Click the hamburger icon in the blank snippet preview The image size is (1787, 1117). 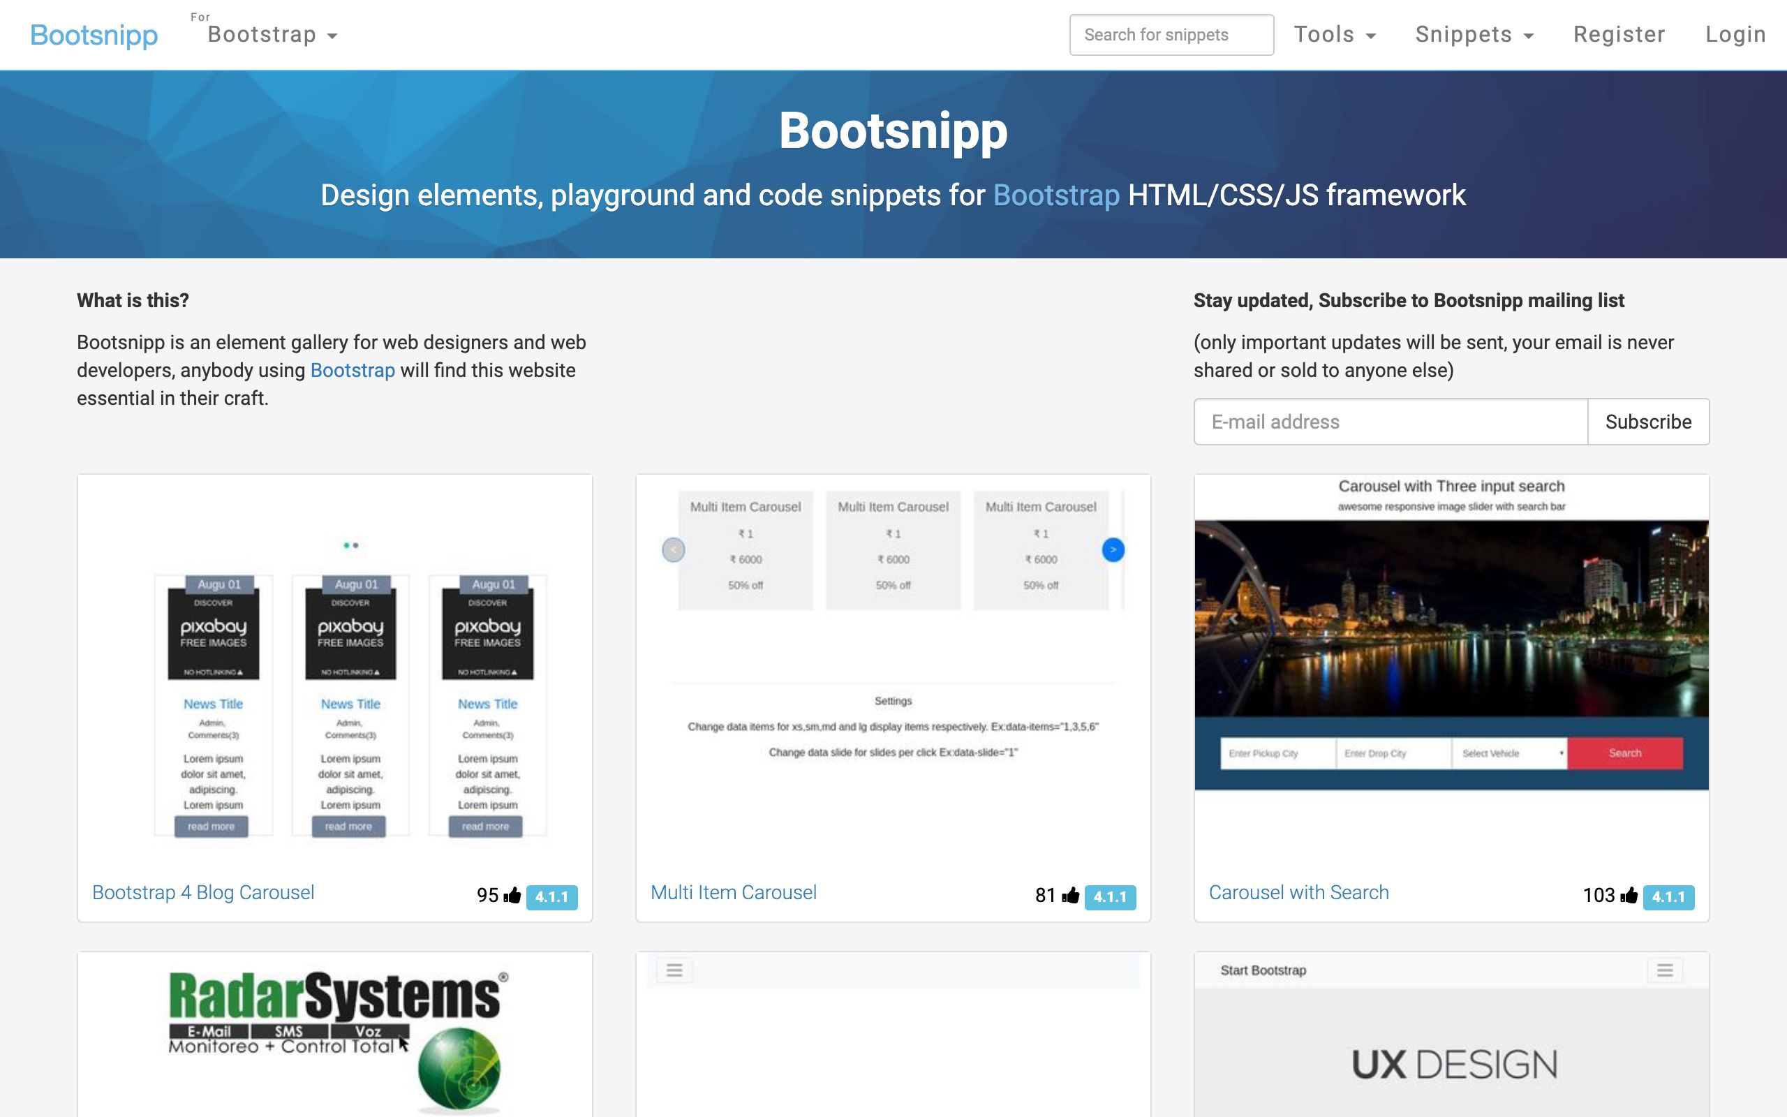[x=674, y=970]
